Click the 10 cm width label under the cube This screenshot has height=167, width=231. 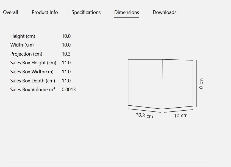pyautogui.click(x=181, y=116)
